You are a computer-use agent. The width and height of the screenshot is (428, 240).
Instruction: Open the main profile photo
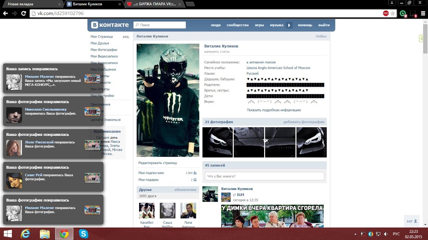click(x=168, y=100)
